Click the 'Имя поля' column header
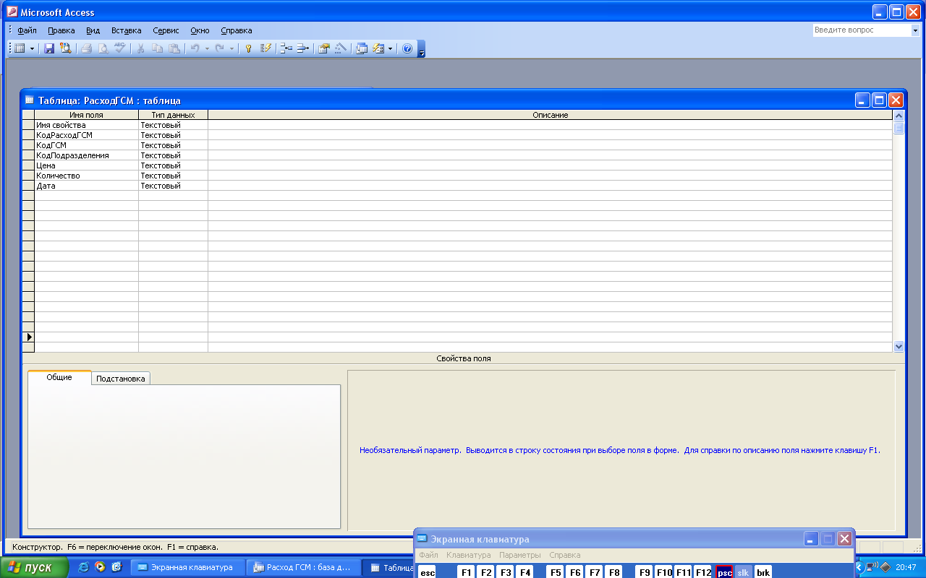This screenshot has height=578, width=926. (86, 115)
